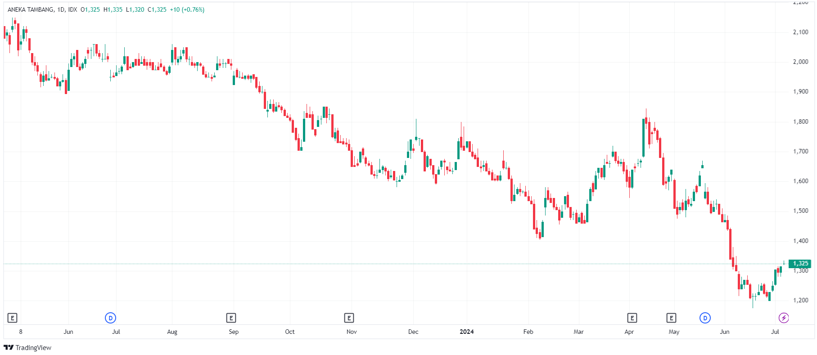
Task: Open the dividend D marker in late May 2024
Action: [705, 318]
